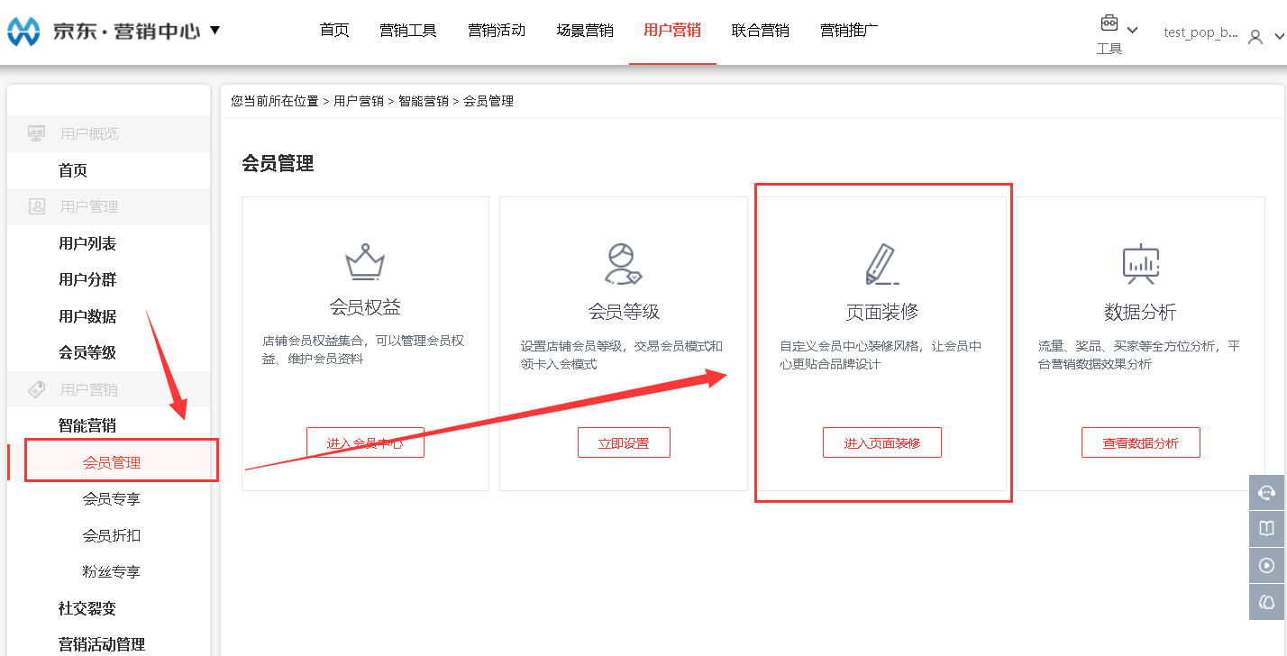Click the test_pop_b... account name
Image resolution: width=1287 pixels, height=656 pixels.
(x=1200, y=32)
